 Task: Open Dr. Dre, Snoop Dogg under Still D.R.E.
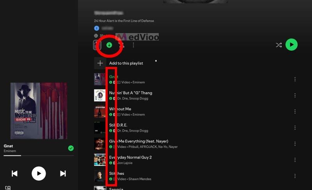point(133,130)
